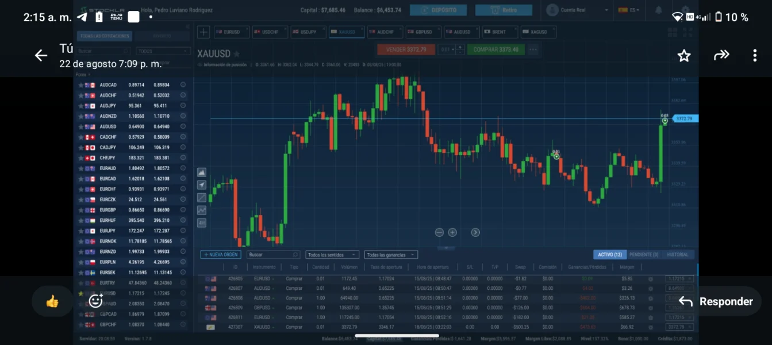The height and width of the screenshot is (345, 772).
Task: Click the NUEVA ORDEN button
Action: point(221,255)
